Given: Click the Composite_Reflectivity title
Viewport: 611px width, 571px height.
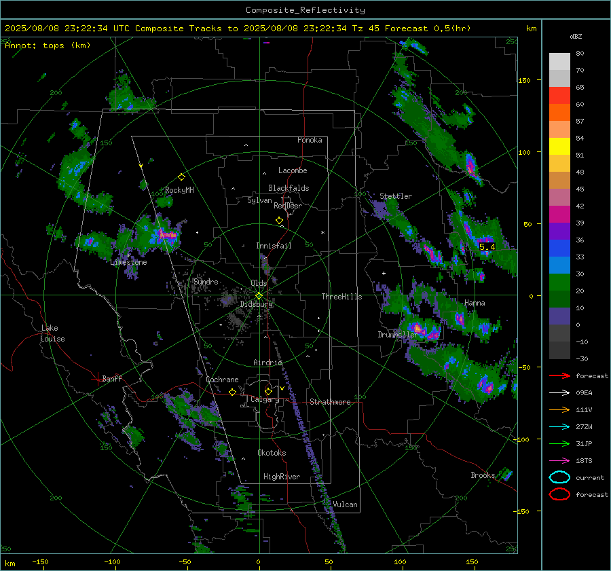Looking at the screenshot, I should [x=305, y=10].
